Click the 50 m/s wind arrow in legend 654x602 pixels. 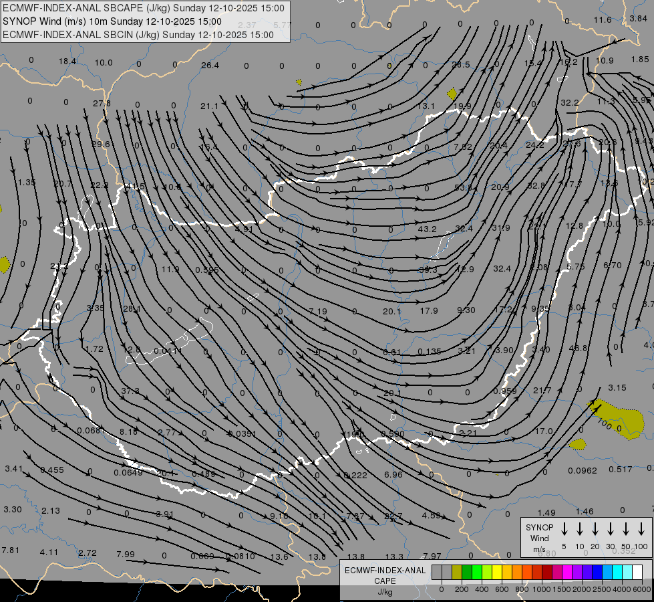point(626,529)
